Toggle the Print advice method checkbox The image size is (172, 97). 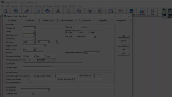tap(24, 56)
